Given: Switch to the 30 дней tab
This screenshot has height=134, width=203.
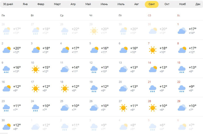Looking at the screenshot, I should [x=9, y=4].
